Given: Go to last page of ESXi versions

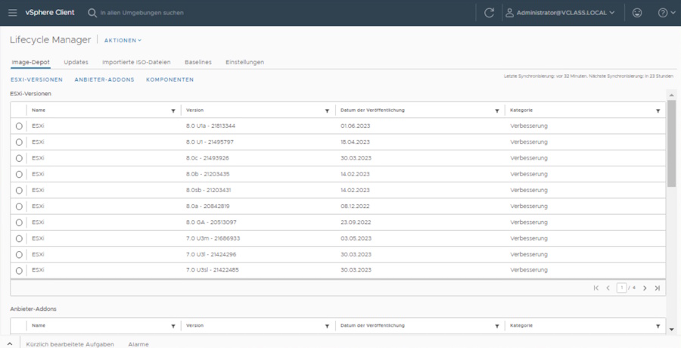Looking at the screenshot, I should 658,288.
